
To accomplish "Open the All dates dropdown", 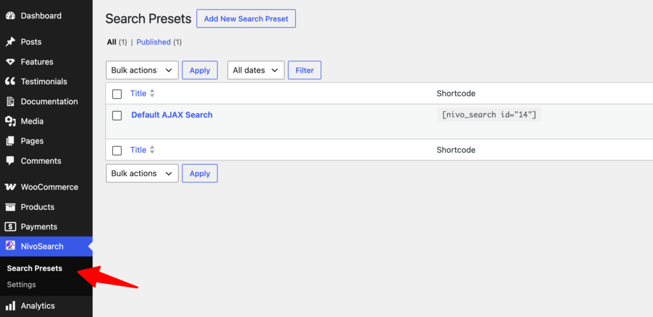I will 256,70.
